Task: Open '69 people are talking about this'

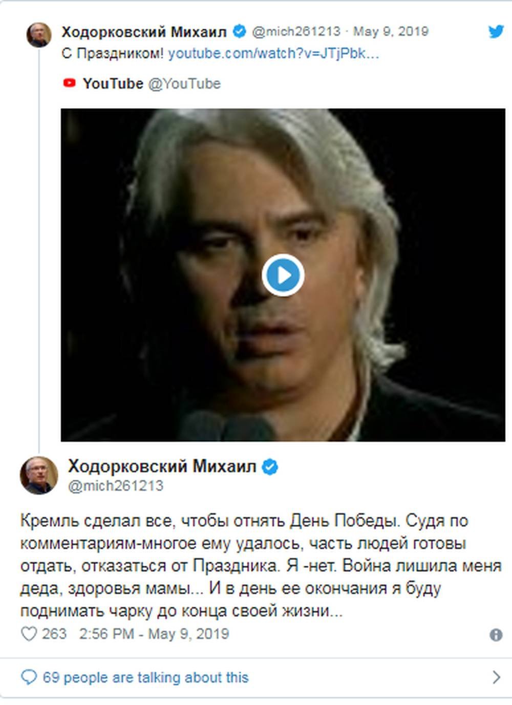Action: point(145,677)
